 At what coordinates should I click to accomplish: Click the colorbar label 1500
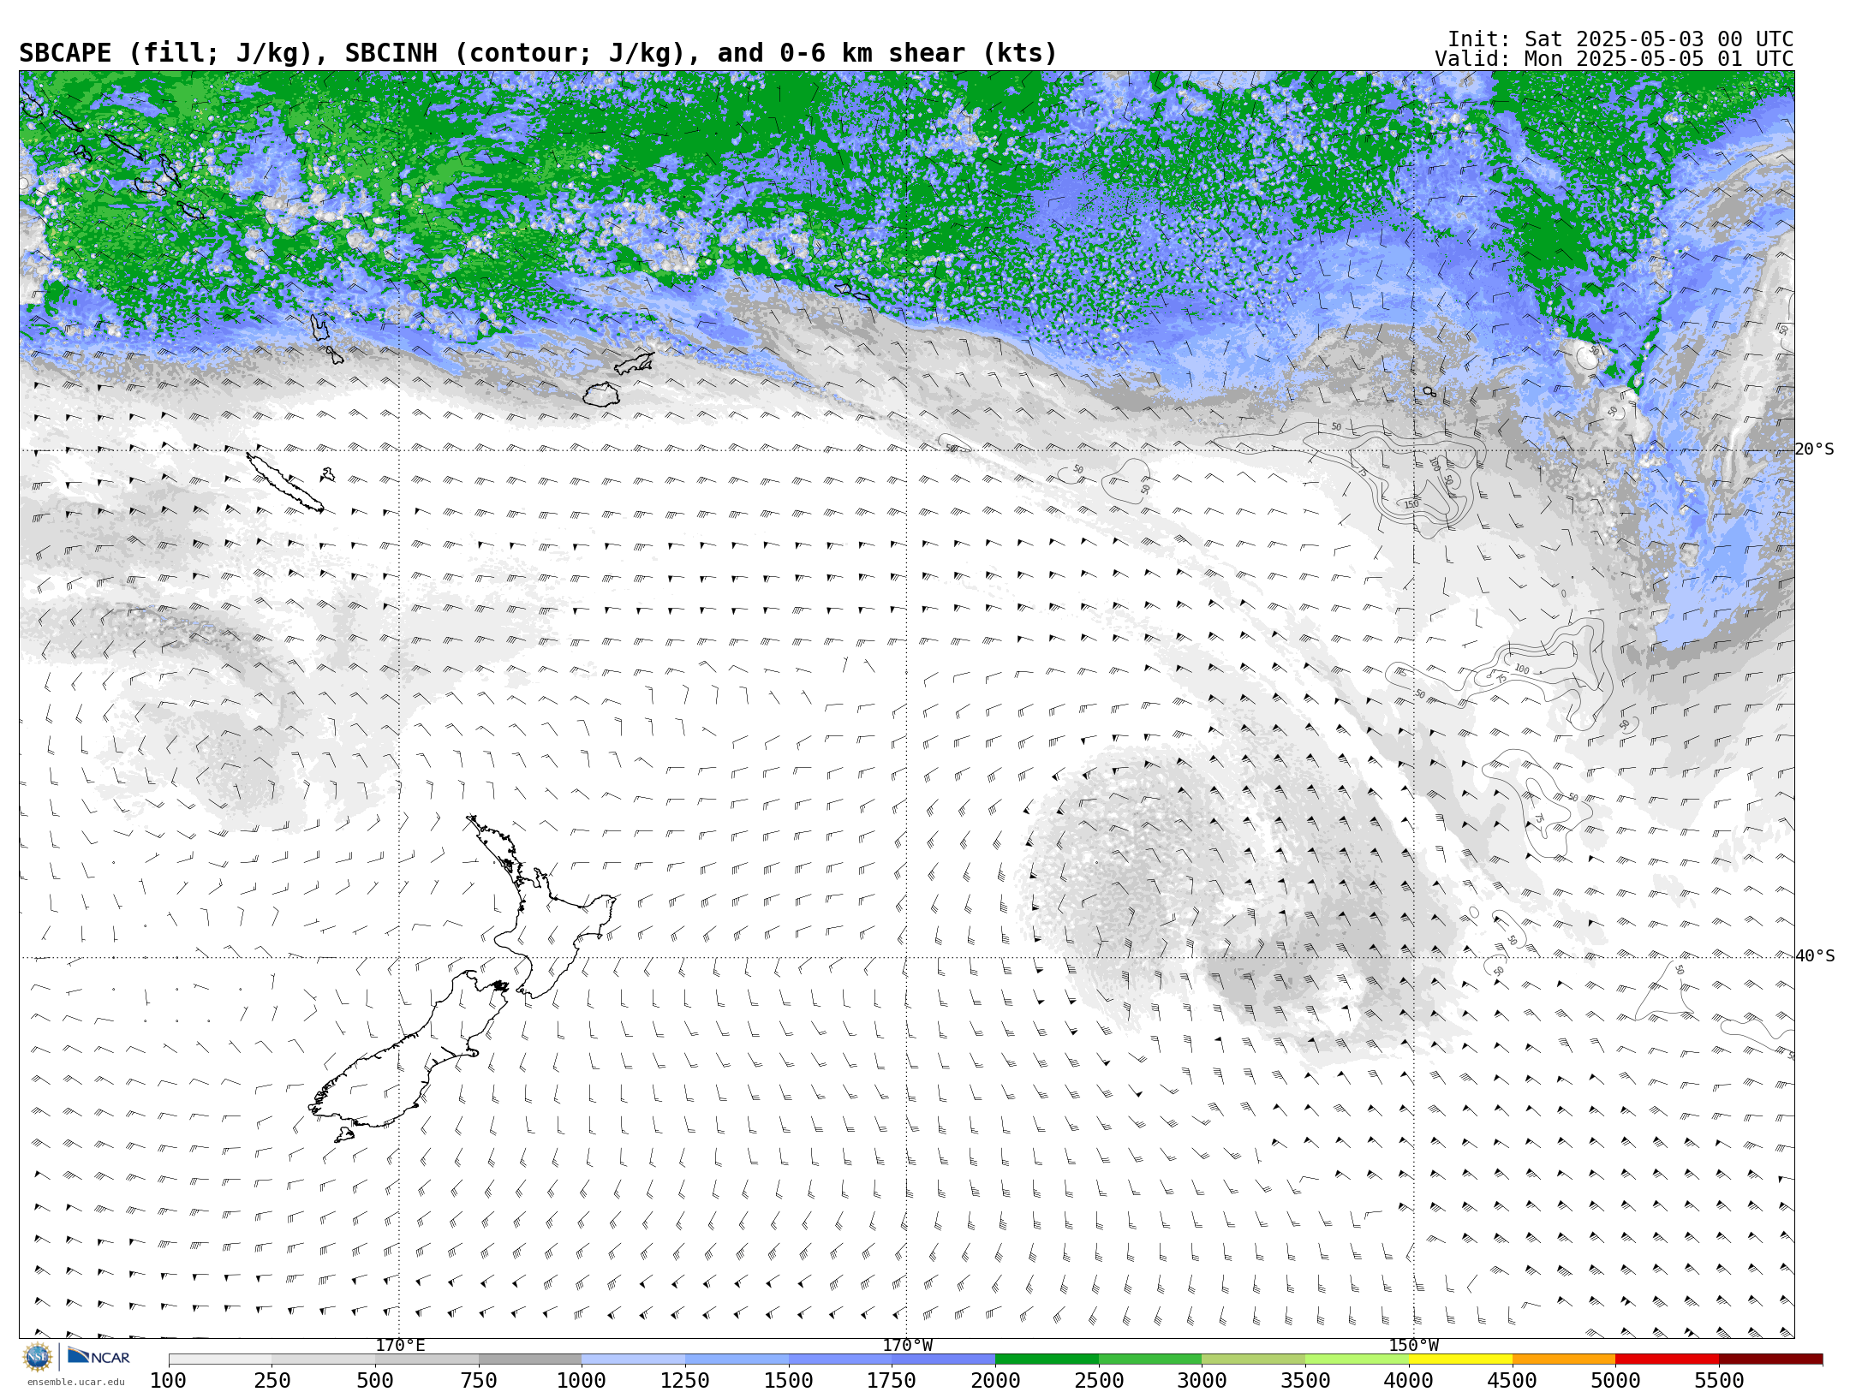[789, 1380]
